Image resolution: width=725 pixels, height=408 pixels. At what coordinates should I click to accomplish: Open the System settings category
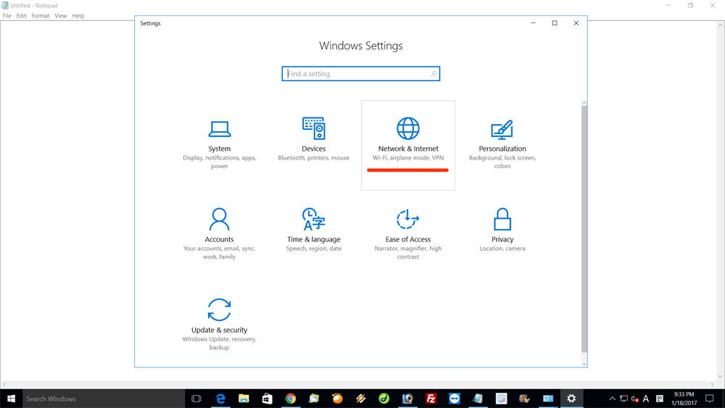[219, 144]
